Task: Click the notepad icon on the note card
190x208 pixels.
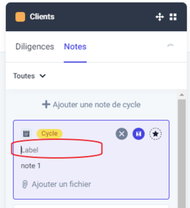Action: tap(26, 134)
